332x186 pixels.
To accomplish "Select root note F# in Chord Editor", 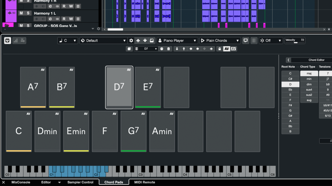I will (x=290, y=105).
